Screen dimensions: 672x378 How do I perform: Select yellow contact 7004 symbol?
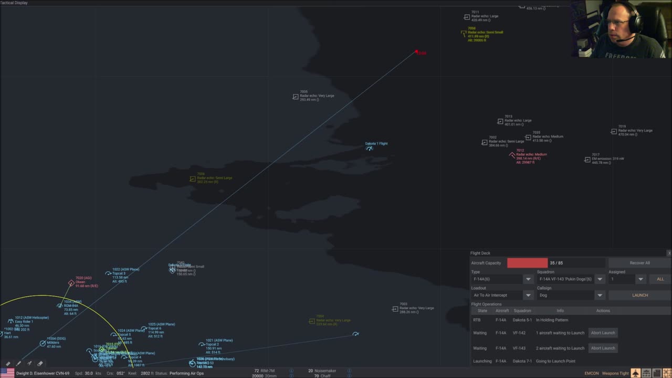(x=312, y=321)
